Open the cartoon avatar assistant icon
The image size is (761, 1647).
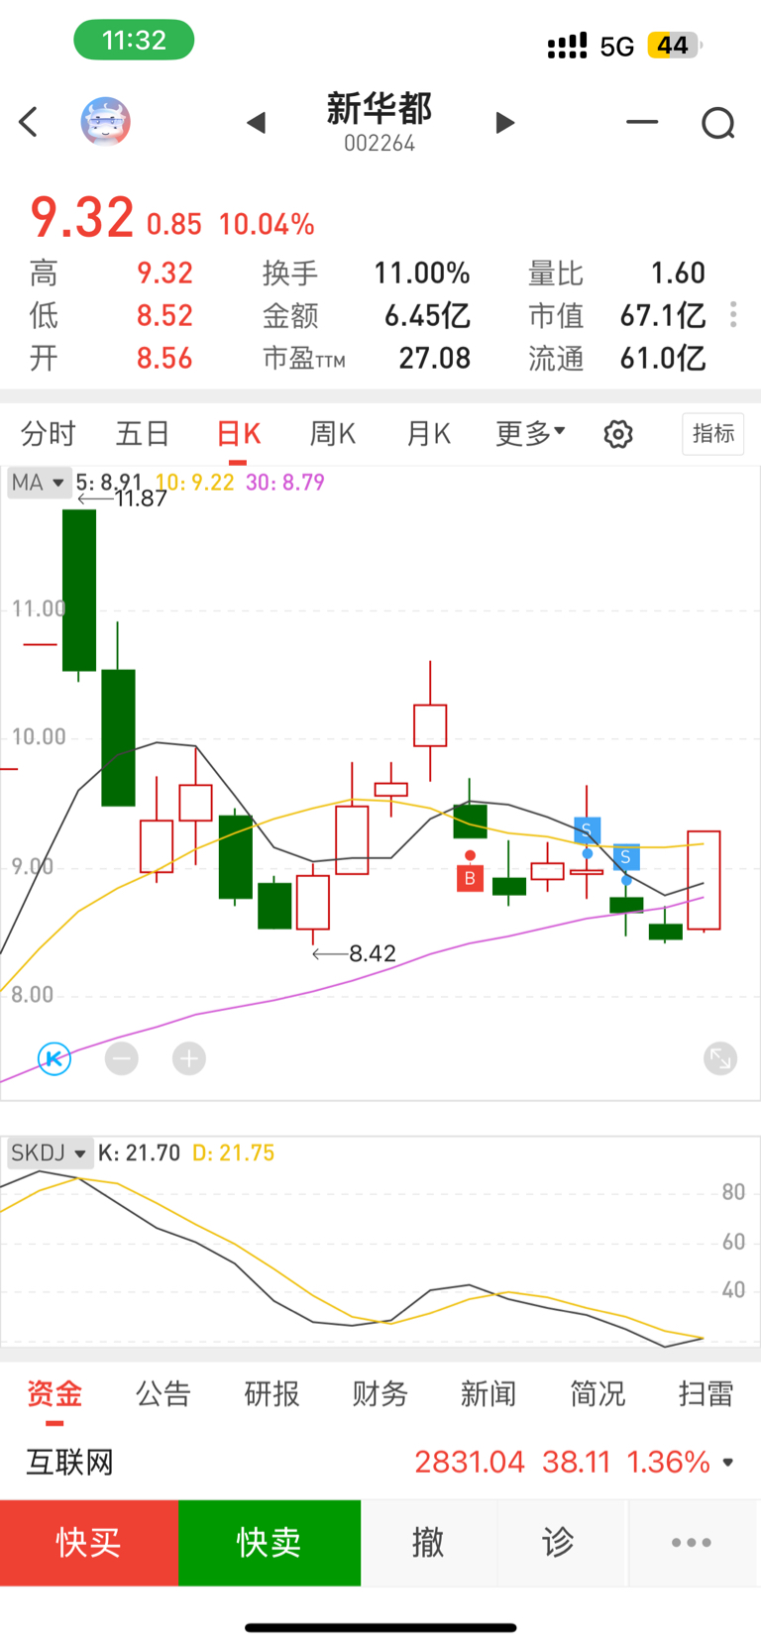[105, 122]
